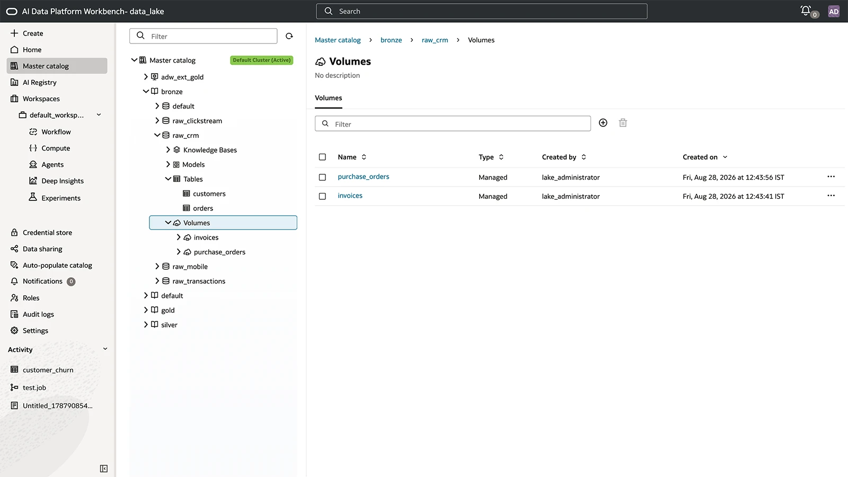Open the invoices volume link in table
This screenshot has height=477, width=848.
[350, 196]
